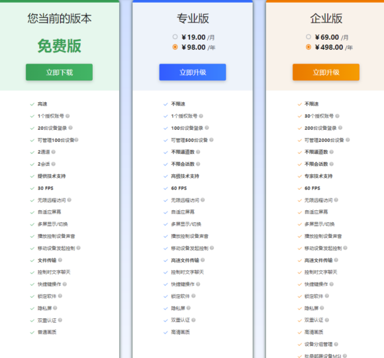Click the green 立即下载 button
Image resolution: width=384 pixels, height=358 pixels.
[x=60, y=72]
